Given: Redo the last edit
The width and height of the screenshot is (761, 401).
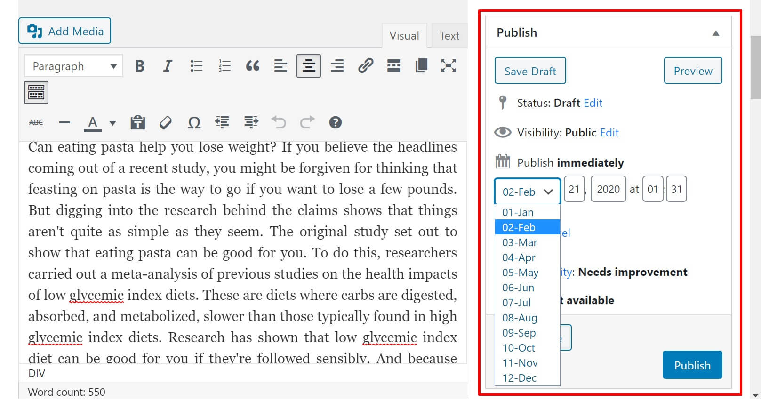Looking at the screenshot, I should click(x=307, y=123).
